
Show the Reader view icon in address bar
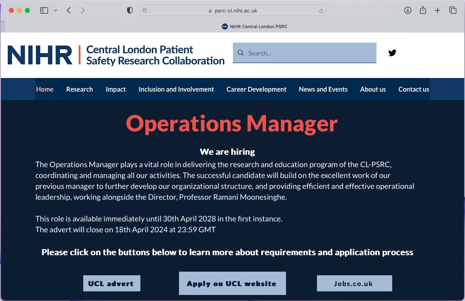145,10
